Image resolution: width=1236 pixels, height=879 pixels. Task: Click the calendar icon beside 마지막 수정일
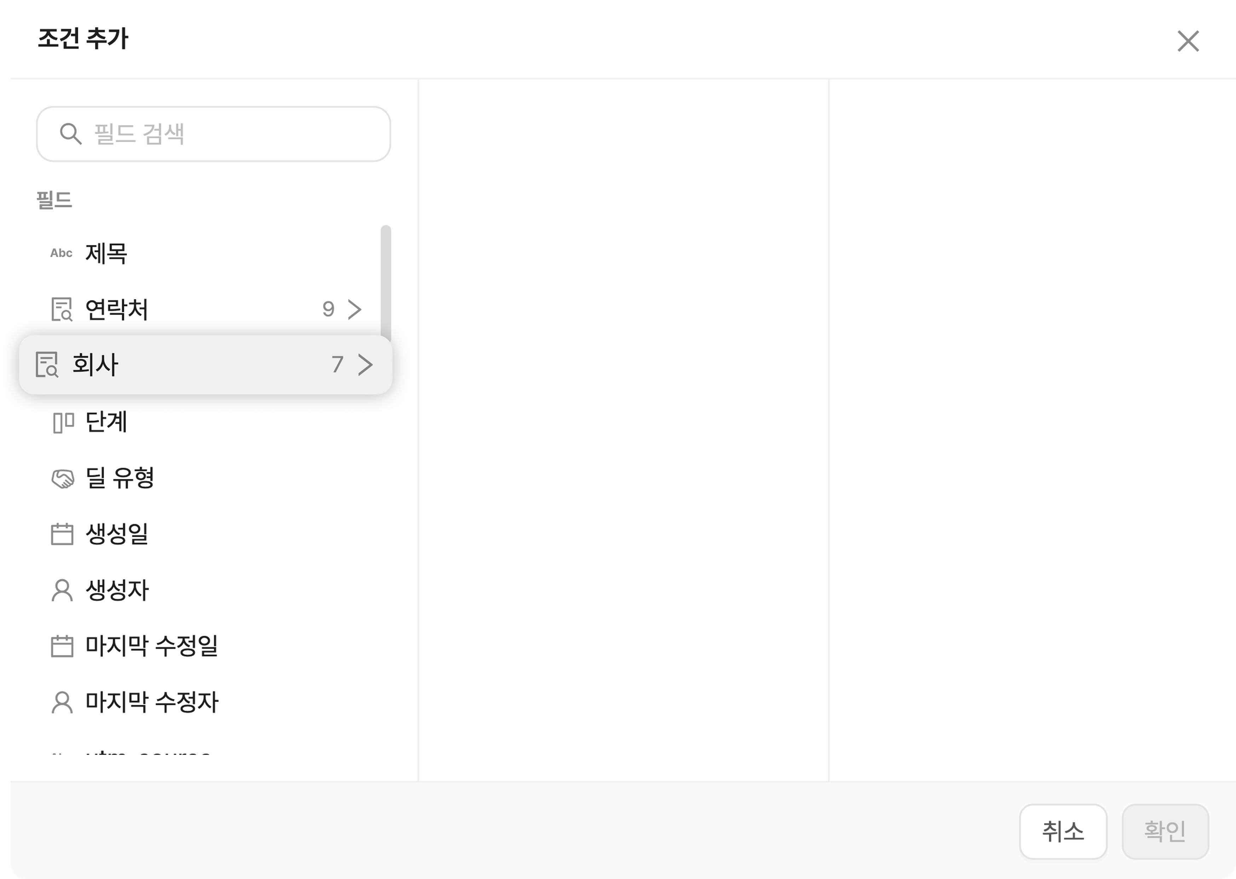pos(62,646)
